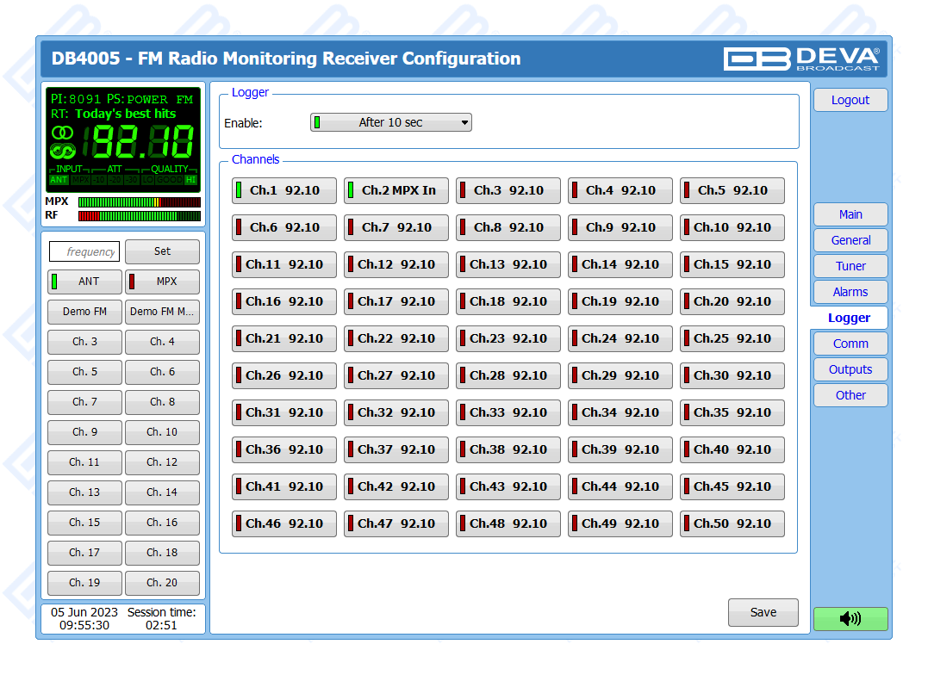928x675 pixels.
Task: Enable Ch.25 92.10 logger channel
Action: [x=732, y=338]
